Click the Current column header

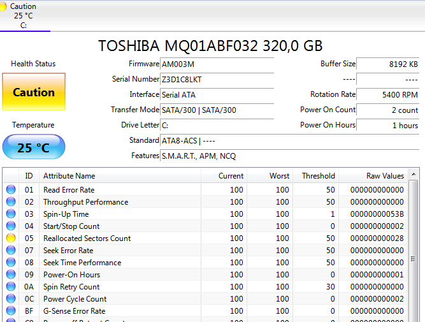pyautogui.click(x=224, y=176)
